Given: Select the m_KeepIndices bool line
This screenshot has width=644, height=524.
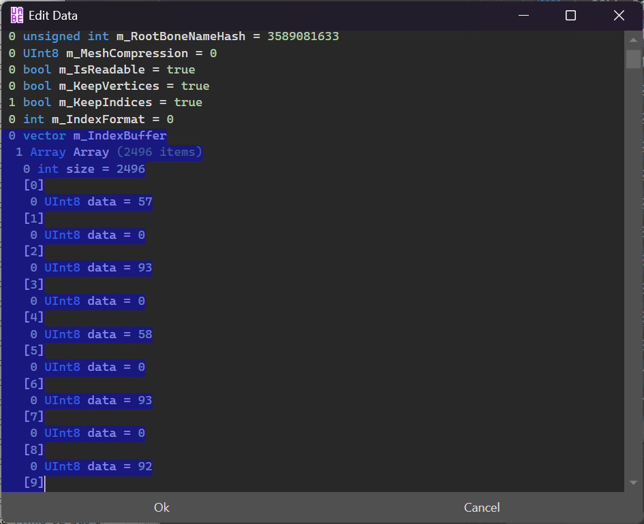Looking at the screenshot, I should [112, 102].
